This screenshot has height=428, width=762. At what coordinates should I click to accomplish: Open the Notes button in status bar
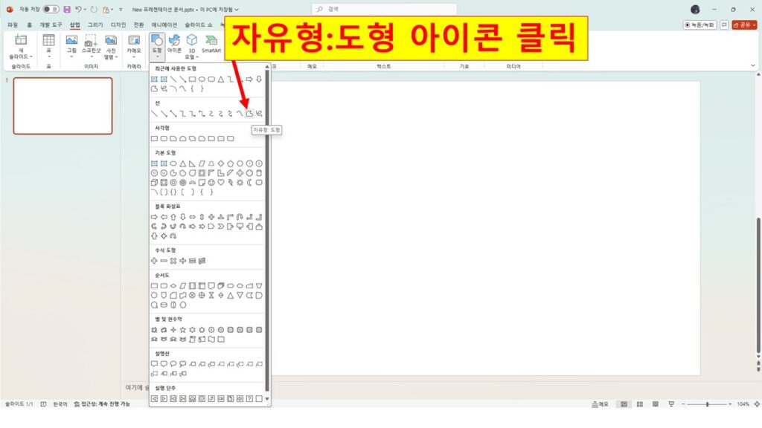click(x=601, y=404)
